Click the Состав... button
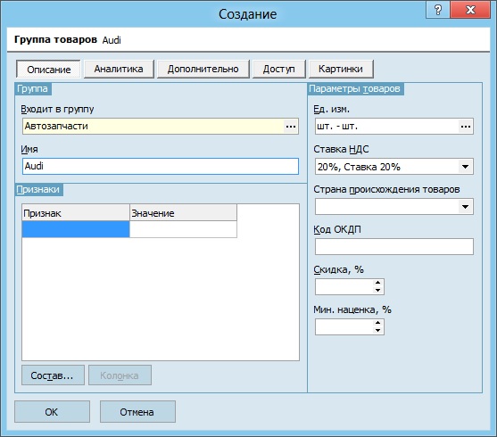The image size is (497, 437). click(x=53, y=375)
